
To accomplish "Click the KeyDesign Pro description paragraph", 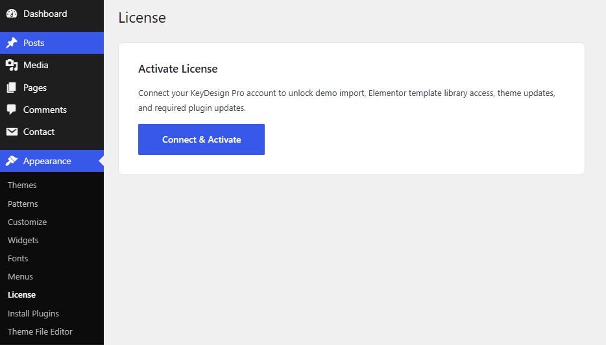I will (346, 101).
